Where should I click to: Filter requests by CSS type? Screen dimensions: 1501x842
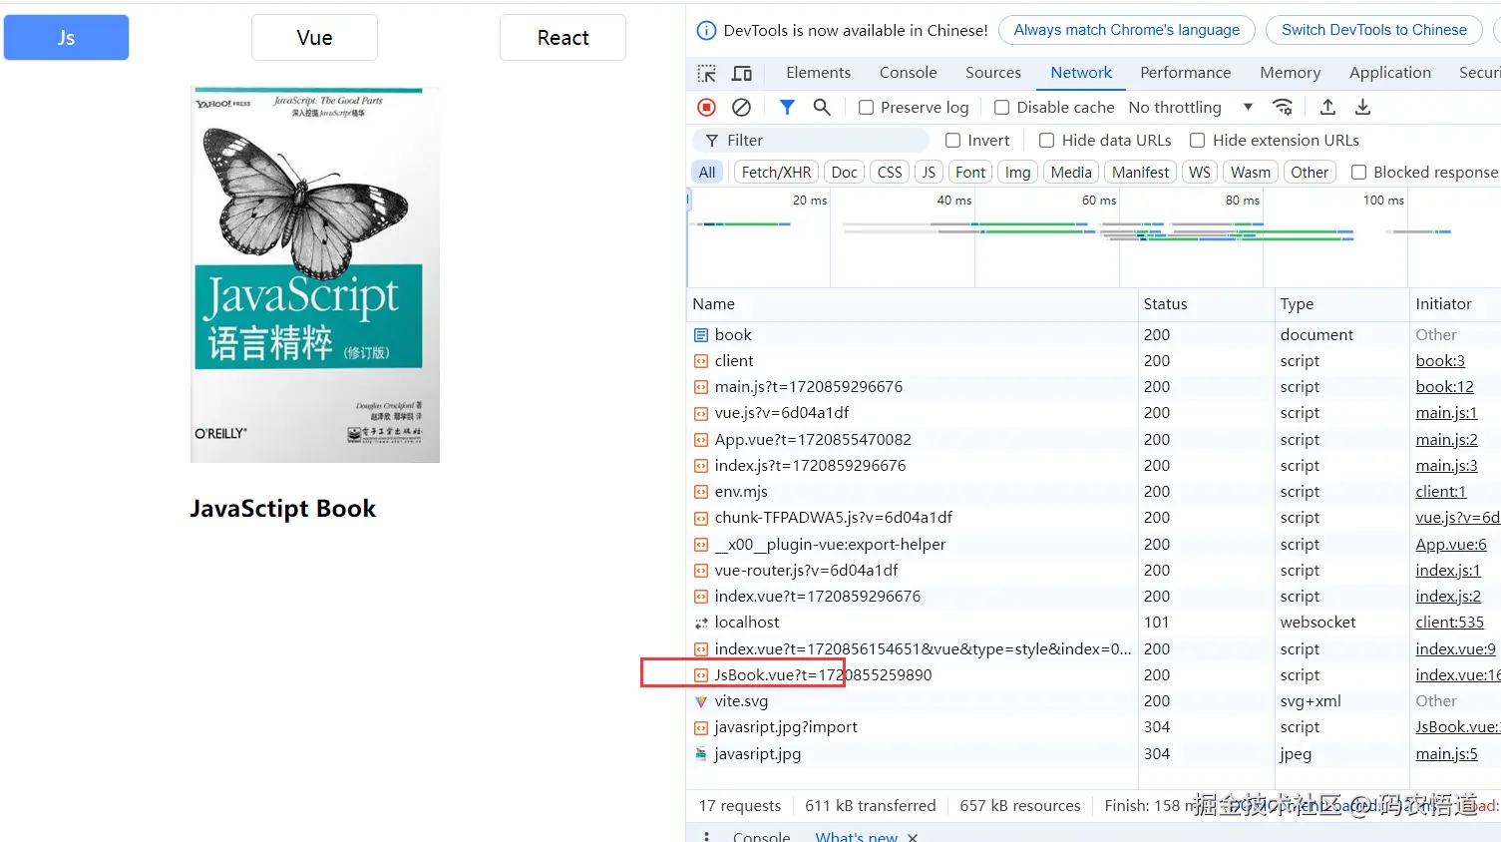pos(890,173)
